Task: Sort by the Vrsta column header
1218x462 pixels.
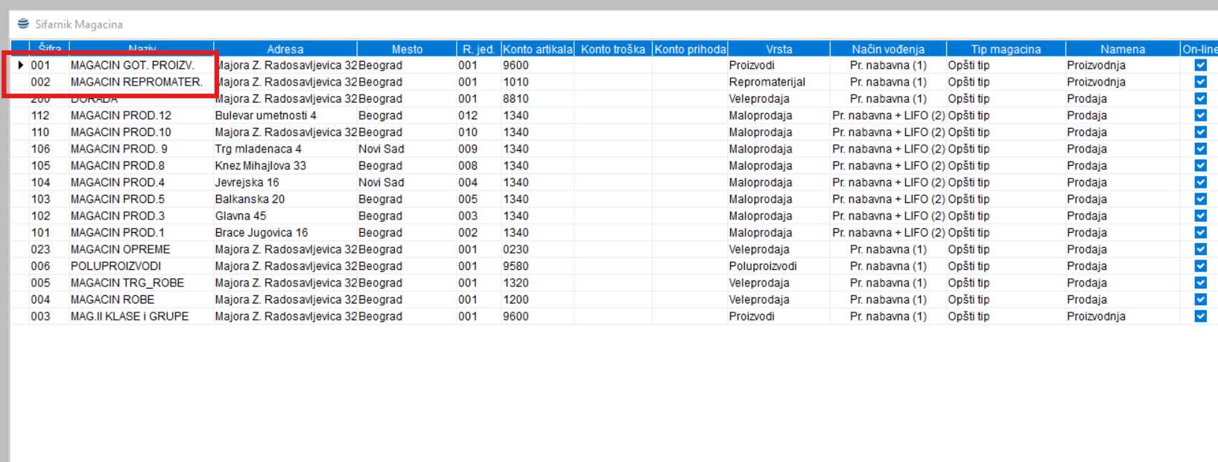Action: [x=778, y=49]
